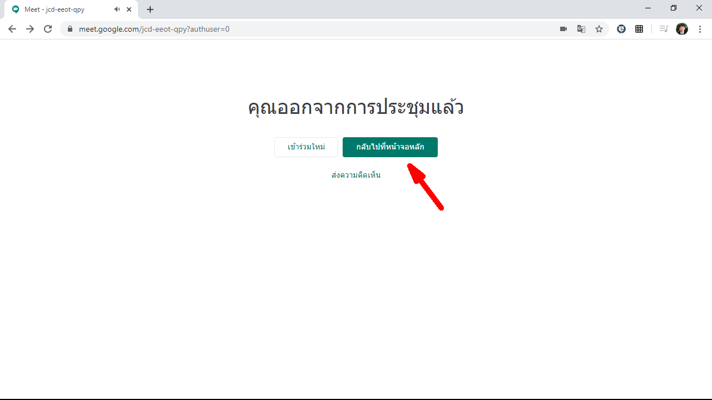The height and width of the screenshot is (400, 712).
Task: View site info via padlock icon
Action: pyautogui.click(x=70, y=29)
